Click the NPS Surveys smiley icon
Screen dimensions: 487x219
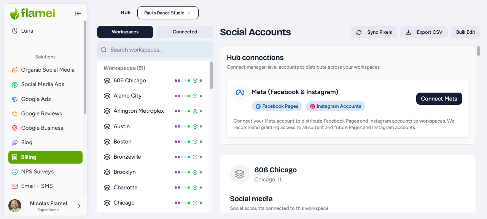coord(14,172)
